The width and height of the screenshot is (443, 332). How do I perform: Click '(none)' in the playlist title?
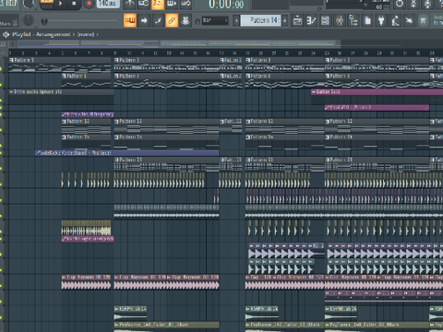86,34
